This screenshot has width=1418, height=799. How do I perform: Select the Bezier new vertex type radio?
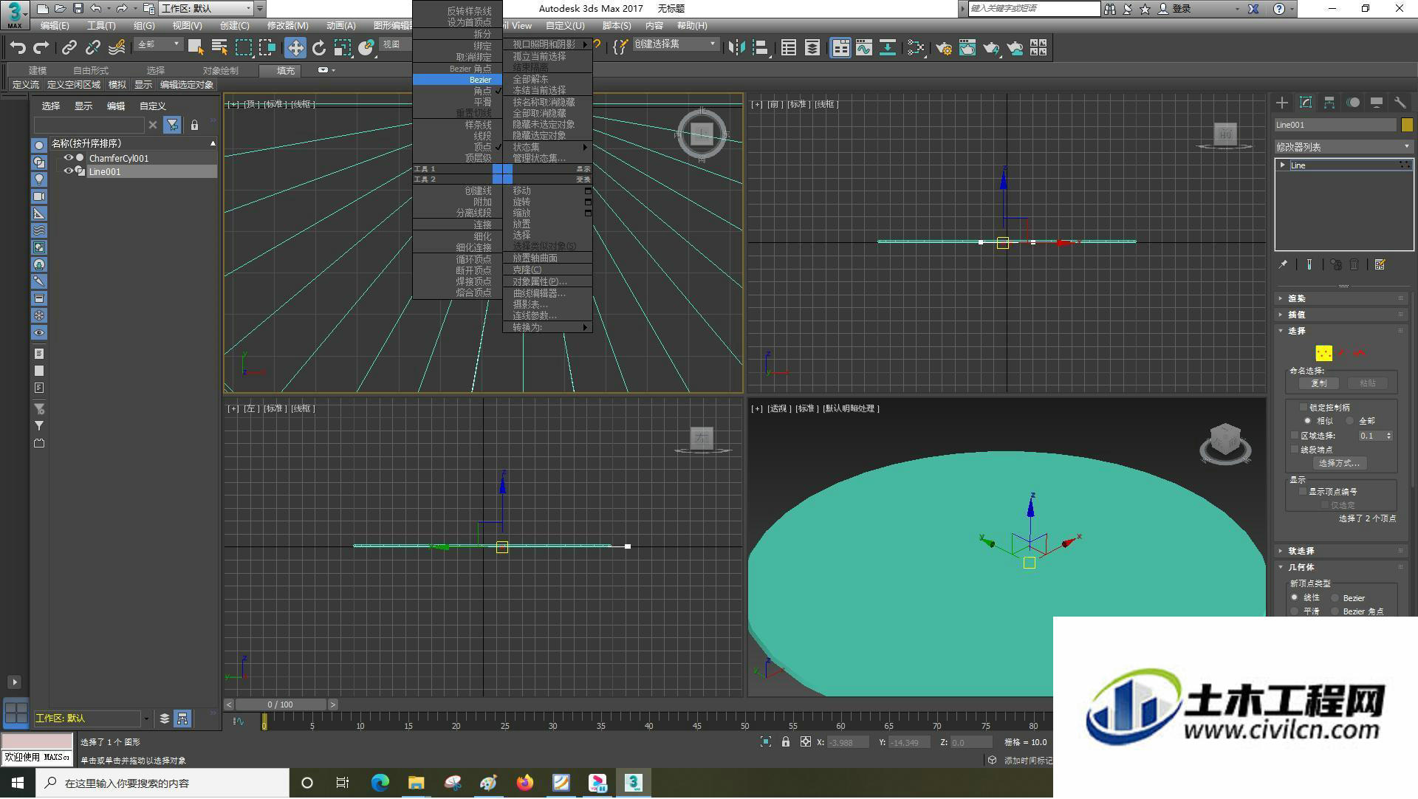coord(1335,598)
